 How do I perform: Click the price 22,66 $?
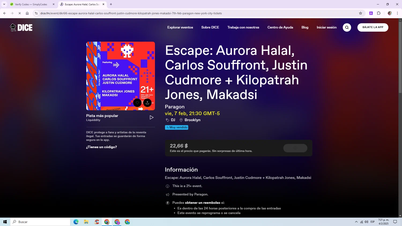pos(179,146)
